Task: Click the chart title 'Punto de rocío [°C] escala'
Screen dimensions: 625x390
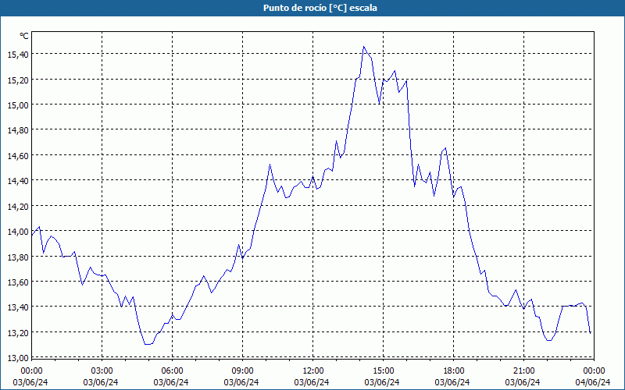Action: coord(320,8)
